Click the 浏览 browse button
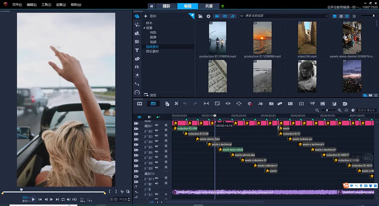This screenshot has width=379, height=206. click(150, 95)
